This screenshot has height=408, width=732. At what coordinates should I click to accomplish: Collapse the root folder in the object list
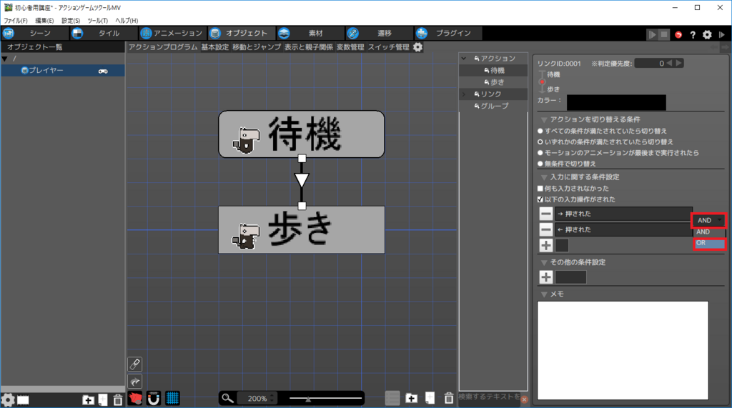pos(5,59)
